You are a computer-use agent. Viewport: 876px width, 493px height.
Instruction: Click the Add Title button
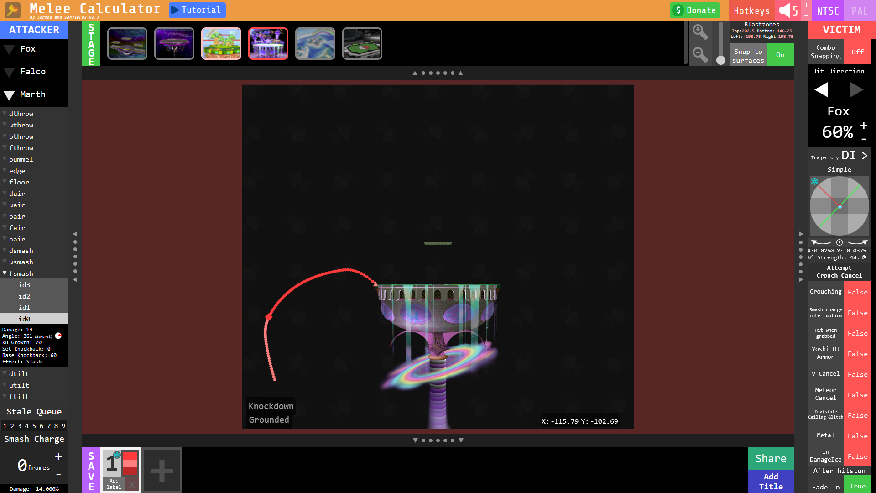tap(771, 482)
